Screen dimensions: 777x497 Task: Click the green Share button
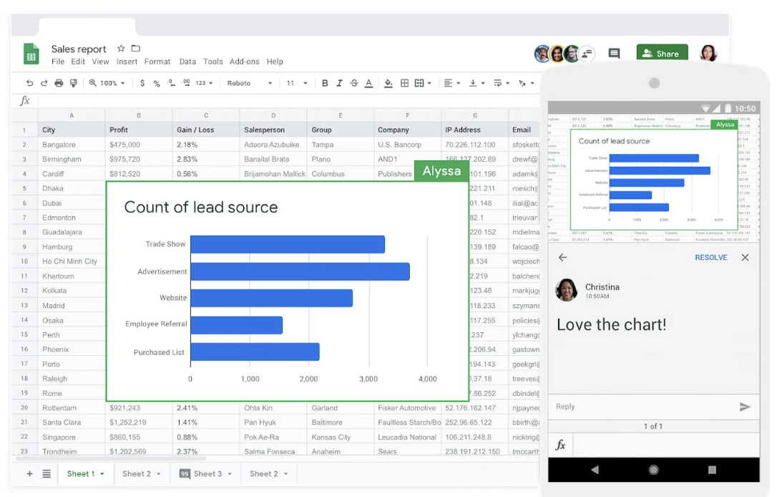661,54
